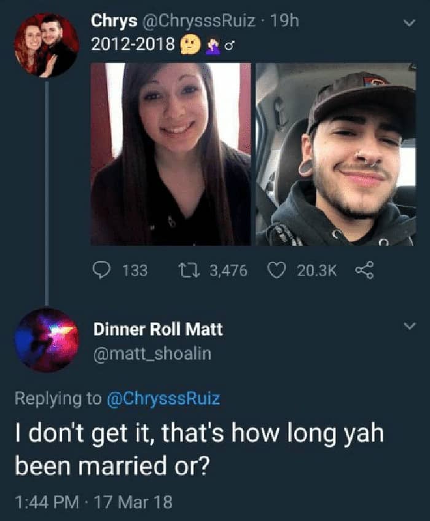Open the left photo of the long-haired woman
Screen dimensions: 430x521
point(171,154)
